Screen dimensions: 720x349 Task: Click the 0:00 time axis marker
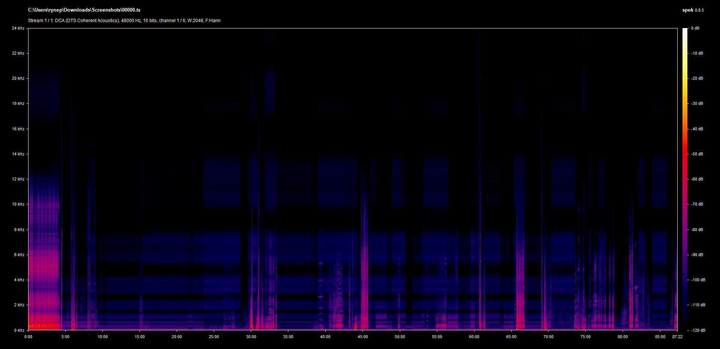click(x=28, y=337)
